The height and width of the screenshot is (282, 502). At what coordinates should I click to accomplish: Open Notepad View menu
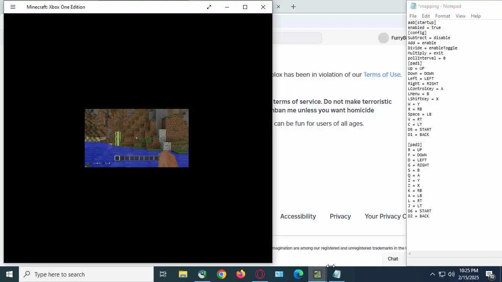pyautogui.click(x=460, y=16)
